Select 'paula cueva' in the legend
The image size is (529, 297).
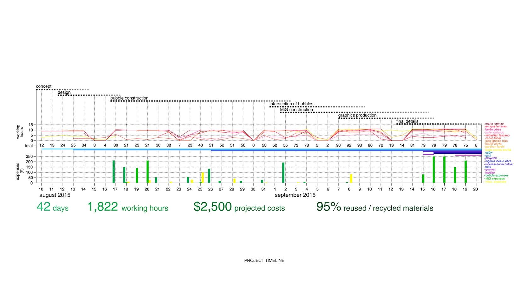493,144
